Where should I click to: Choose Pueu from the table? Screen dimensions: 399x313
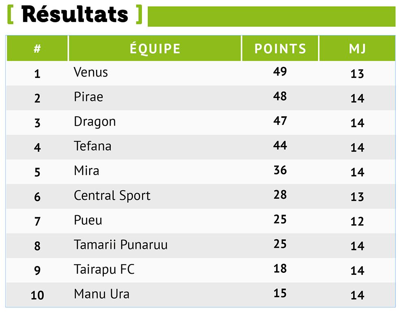click(x=88, y=221)
